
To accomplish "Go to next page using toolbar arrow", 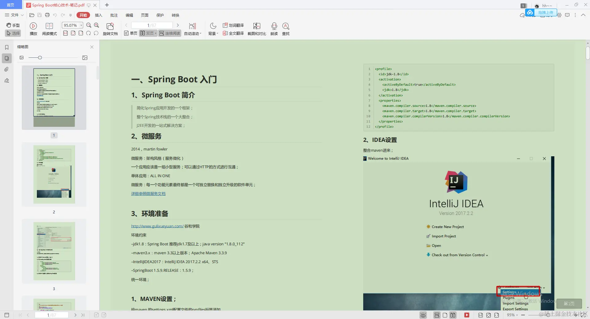I will click(178, 25).
